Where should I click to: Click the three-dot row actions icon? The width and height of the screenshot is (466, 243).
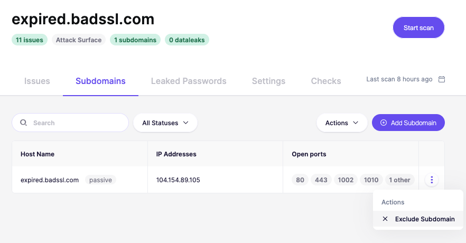432,180
